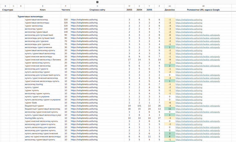Open Google URL link for 'велосипед для путешествий' row
This screenshot has height=142, width=236.
point(198,35)
